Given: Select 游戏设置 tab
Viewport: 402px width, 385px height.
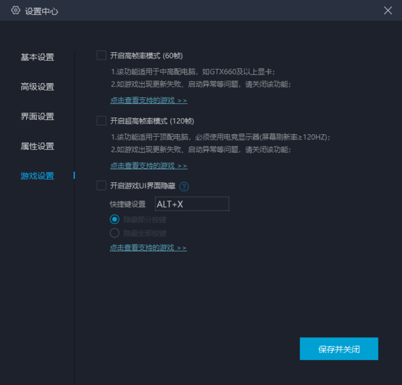Looking at the screenshot, I should pyautogui.click(x=38, y=176).
